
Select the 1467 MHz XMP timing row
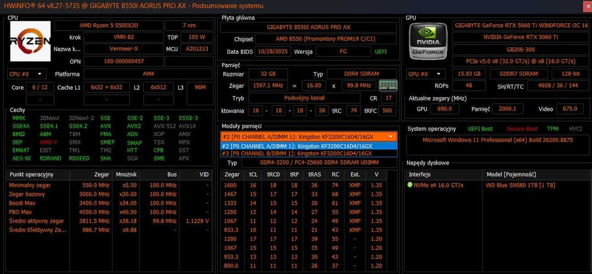point(304,194)
